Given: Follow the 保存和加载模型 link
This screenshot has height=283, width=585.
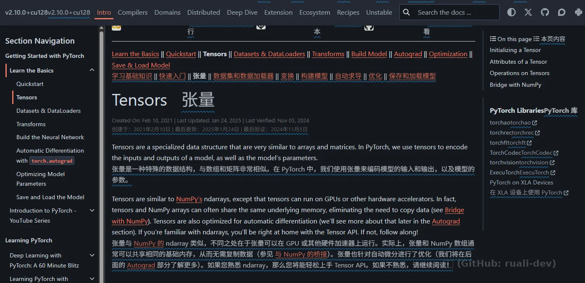Looking at the screenshot, I should coord(412,76).
